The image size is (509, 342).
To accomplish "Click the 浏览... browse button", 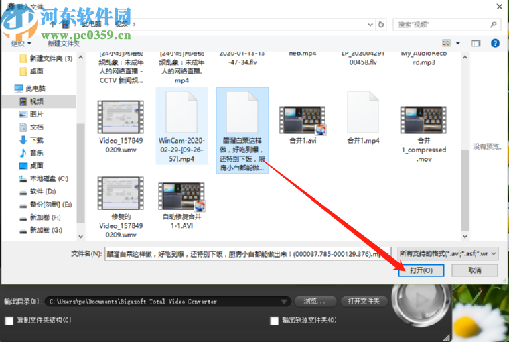I will point(314,301).
